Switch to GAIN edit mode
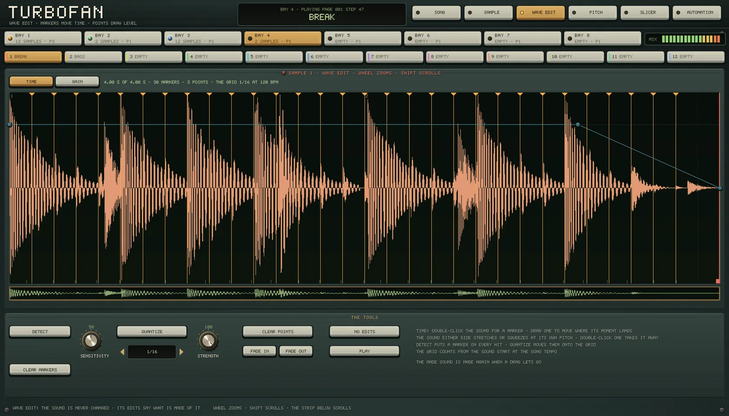729x416 pixels. (x=77, y=81)
